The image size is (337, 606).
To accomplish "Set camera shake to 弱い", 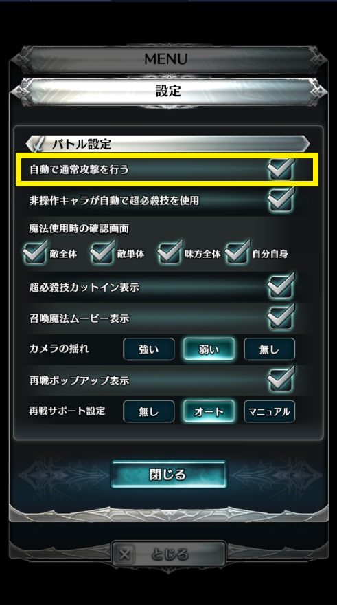I will tap(209, 349).
